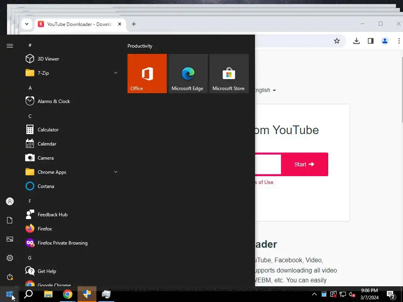Expand the Start menu hamburger navigation

(10, 46)
